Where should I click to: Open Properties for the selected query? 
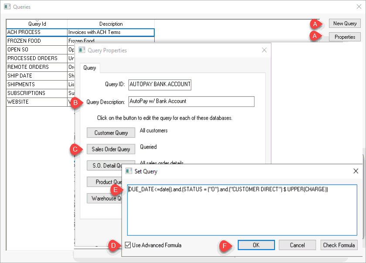click(x=345, y=37)
